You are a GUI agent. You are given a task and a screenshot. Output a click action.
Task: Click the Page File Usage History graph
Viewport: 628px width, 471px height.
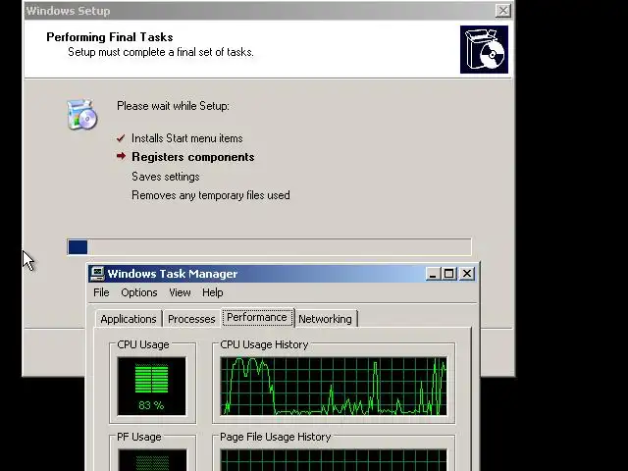point(334,460)
